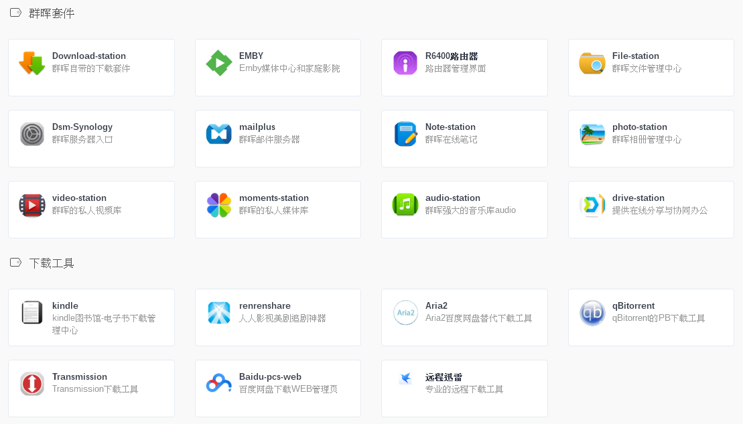
Task: Click the Baidu-pcs-web cloud icon
Action: pos(219,383)
